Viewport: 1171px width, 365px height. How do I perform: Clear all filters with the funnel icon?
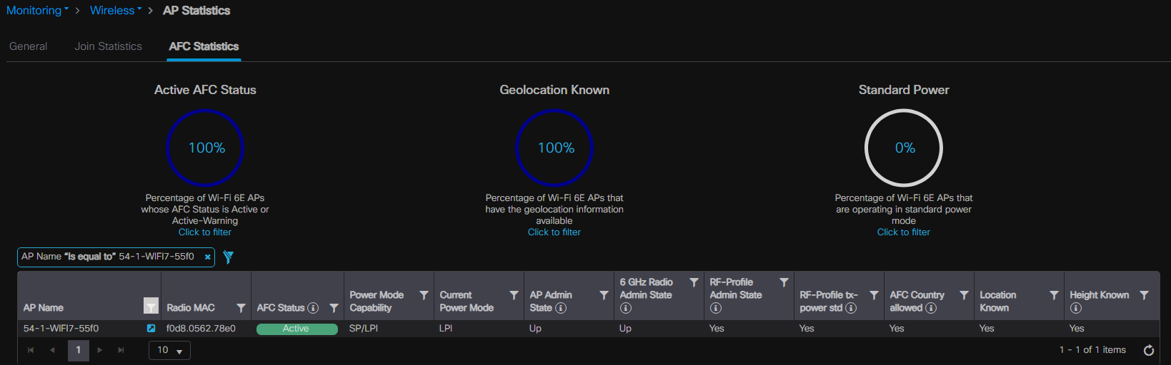click(228, 257)
